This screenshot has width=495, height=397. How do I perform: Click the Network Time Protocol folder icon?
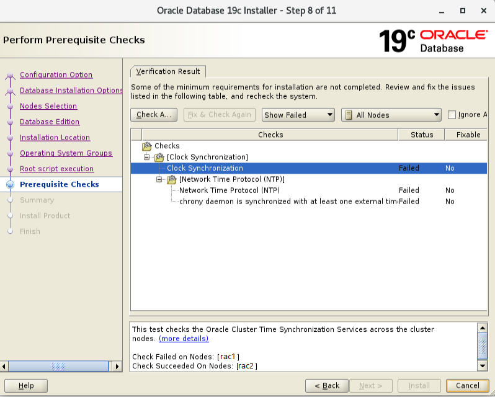[172, 180]
